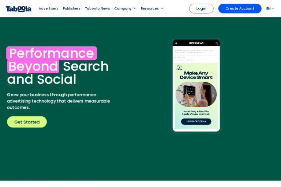The height and width of the screenshot is (187, 281).
Task: Click the Company menu chevron arrow
Action: (135, 8)
